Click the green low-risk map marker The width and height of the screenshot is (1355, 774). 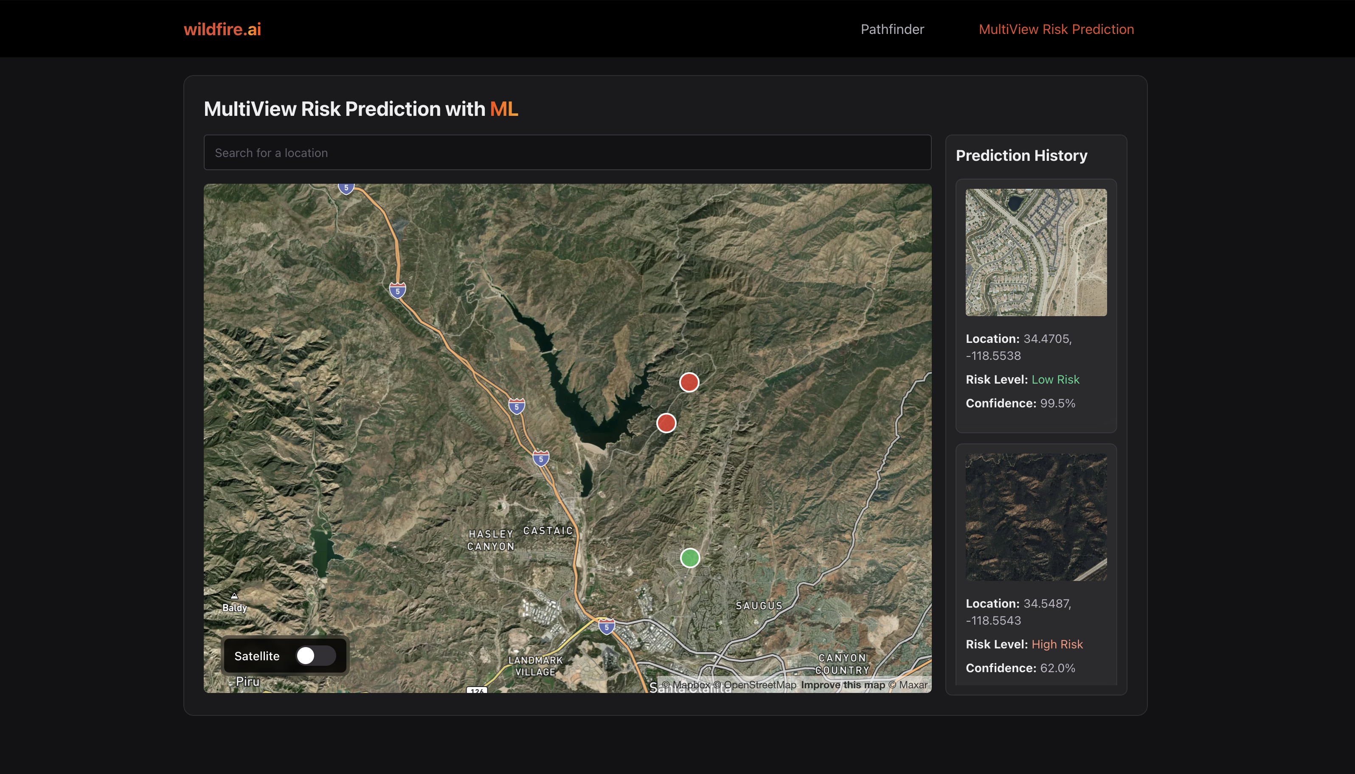[690, 558]
